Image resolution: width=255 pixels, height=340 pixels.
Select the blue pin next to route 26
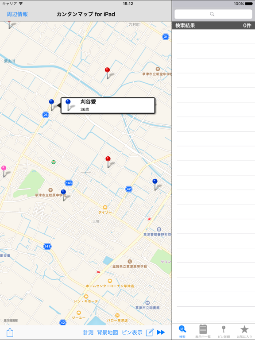click(51, 105)
